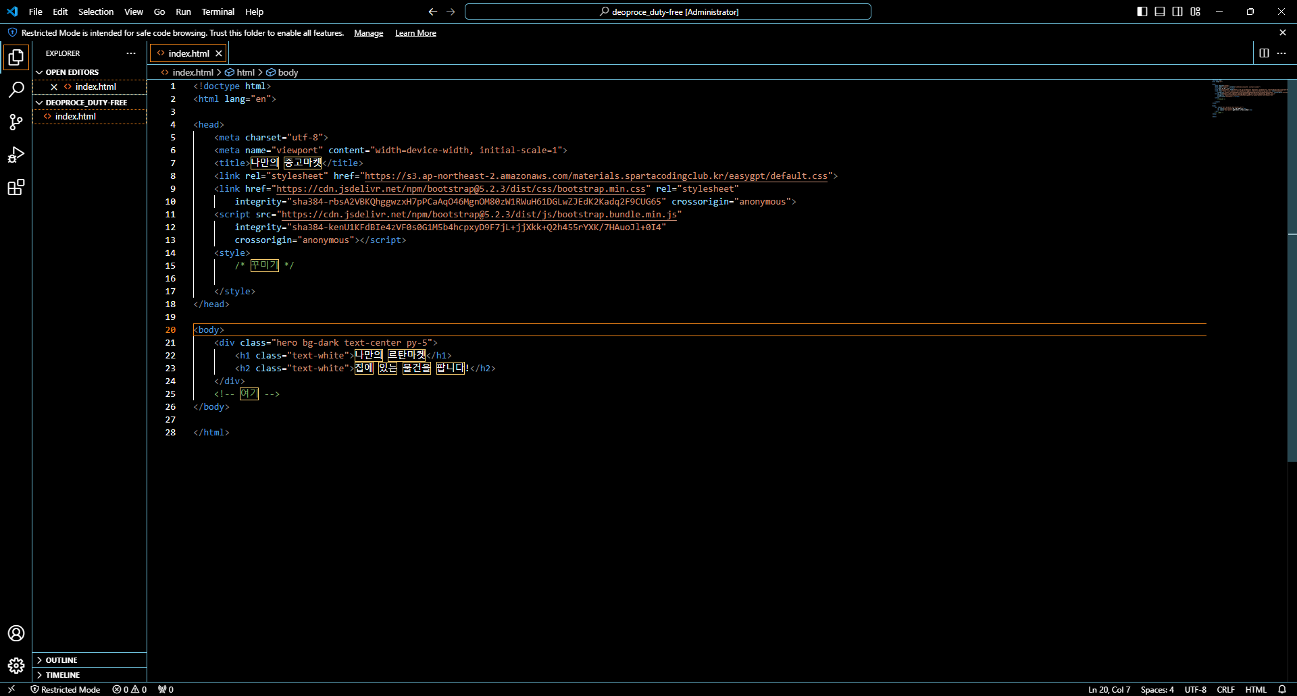Close the index.html editor tab
The image size is (1297, 696).
pyautogui.click(x=219, y=53)
